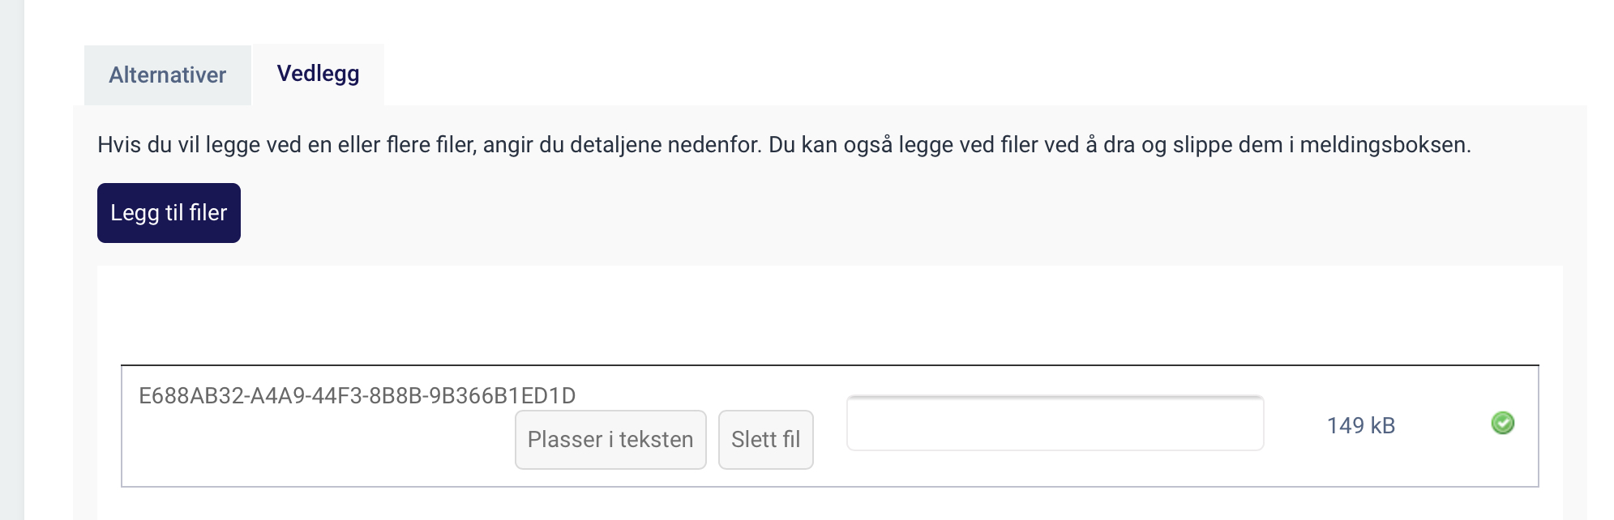Click the green upload success checkmark

(1502, 423)
